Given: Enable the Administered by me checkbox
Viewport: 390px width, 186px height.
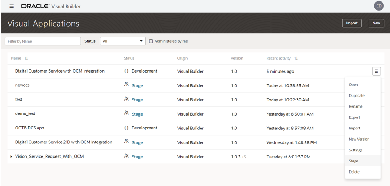Looking at the screenshot, I should (x=151, y=41).
